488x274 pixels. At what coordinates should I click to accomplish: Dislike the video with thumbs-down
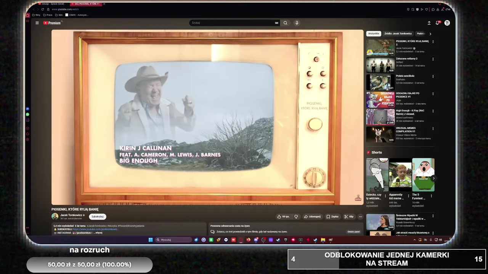tap(296, 217)
